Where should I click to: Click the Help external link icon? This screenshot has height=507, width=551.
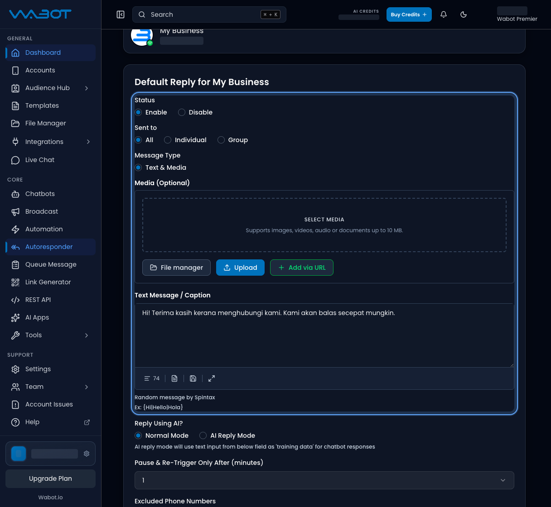87,422
